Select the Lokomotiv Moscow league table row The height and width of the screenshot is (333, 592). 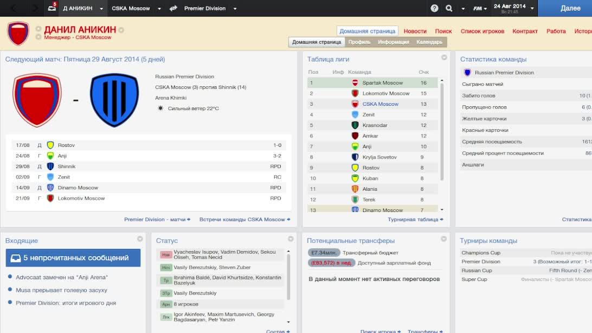click(x=372, y=93)
